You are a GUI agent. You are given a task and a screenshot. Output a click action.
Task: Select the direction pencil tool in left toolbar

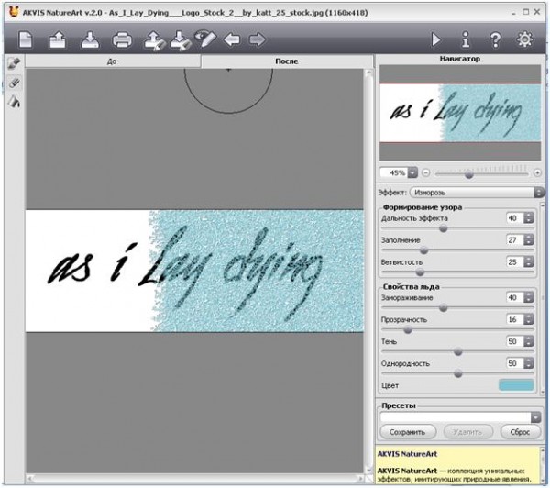pos(14,63)
